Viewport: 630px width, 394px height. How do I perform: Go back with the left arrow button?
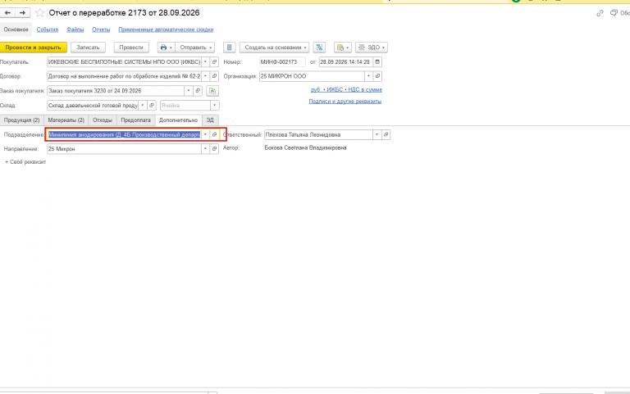click(x=7, y=13)
